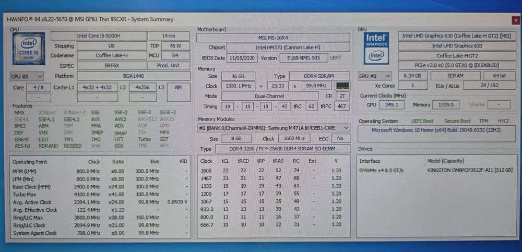Click the Intel Graphics GPU logo
The width and height of the screenshot is (522, 252).
click(x=376, y=49)
